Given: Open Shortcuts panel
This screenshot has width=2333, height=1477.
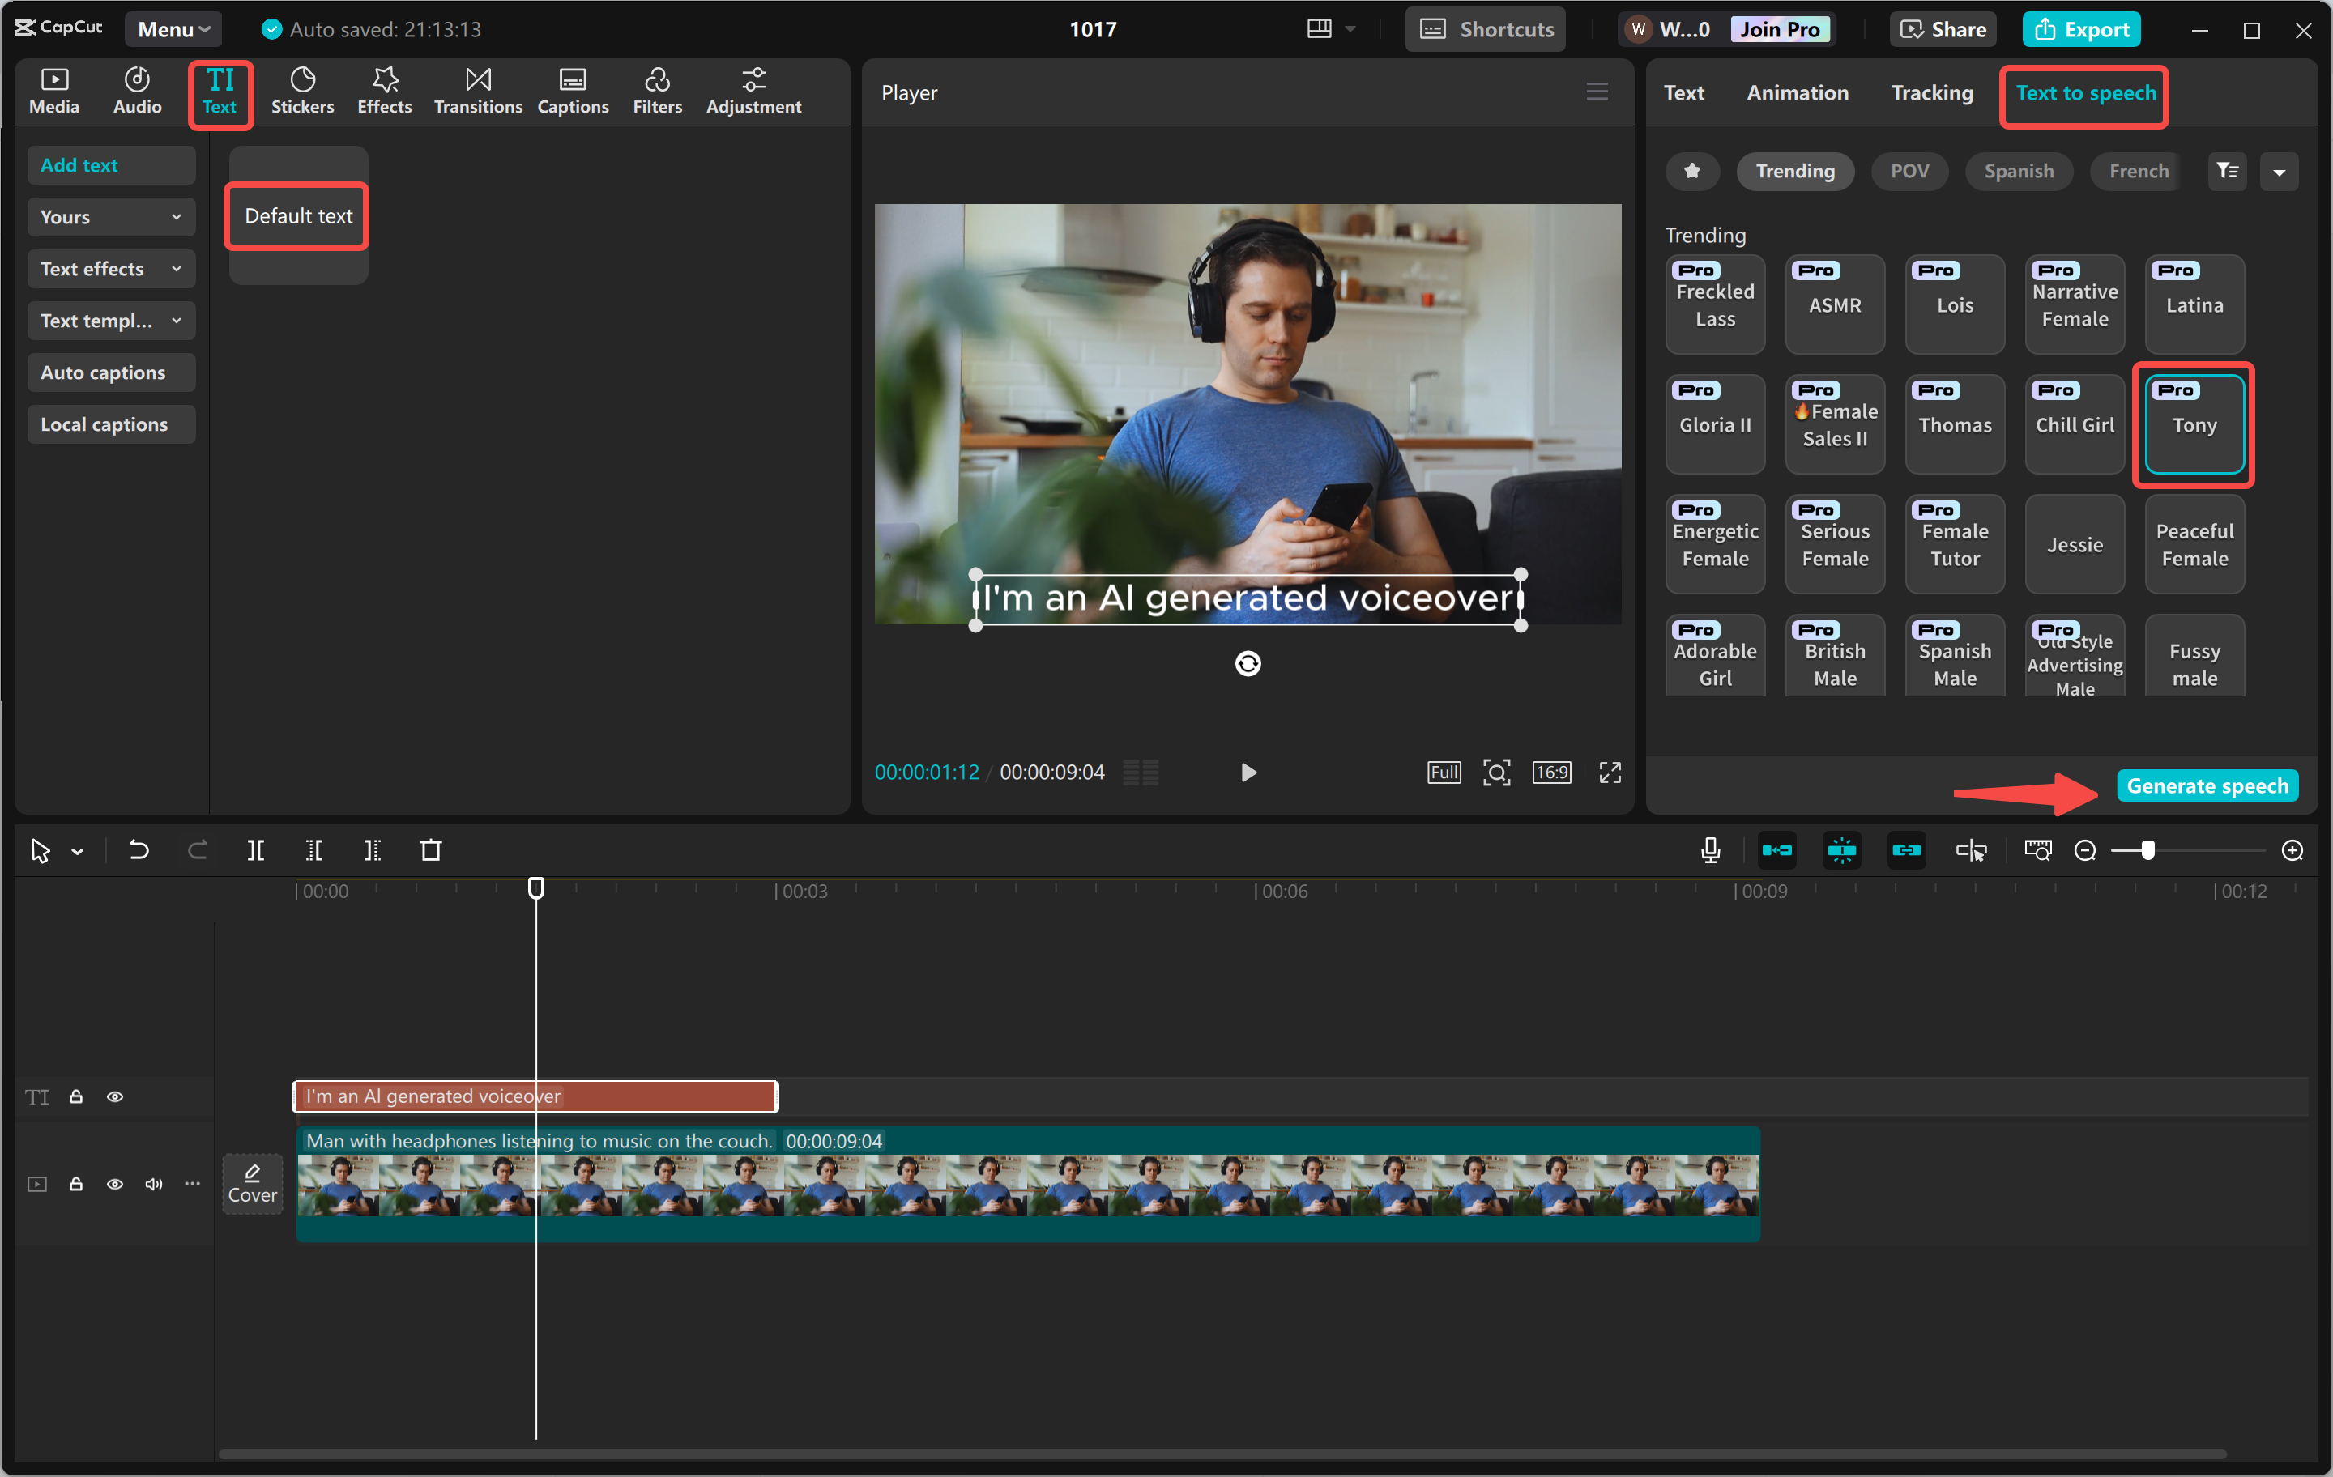Looking at the screenshot, I should tap(1486, 29).
